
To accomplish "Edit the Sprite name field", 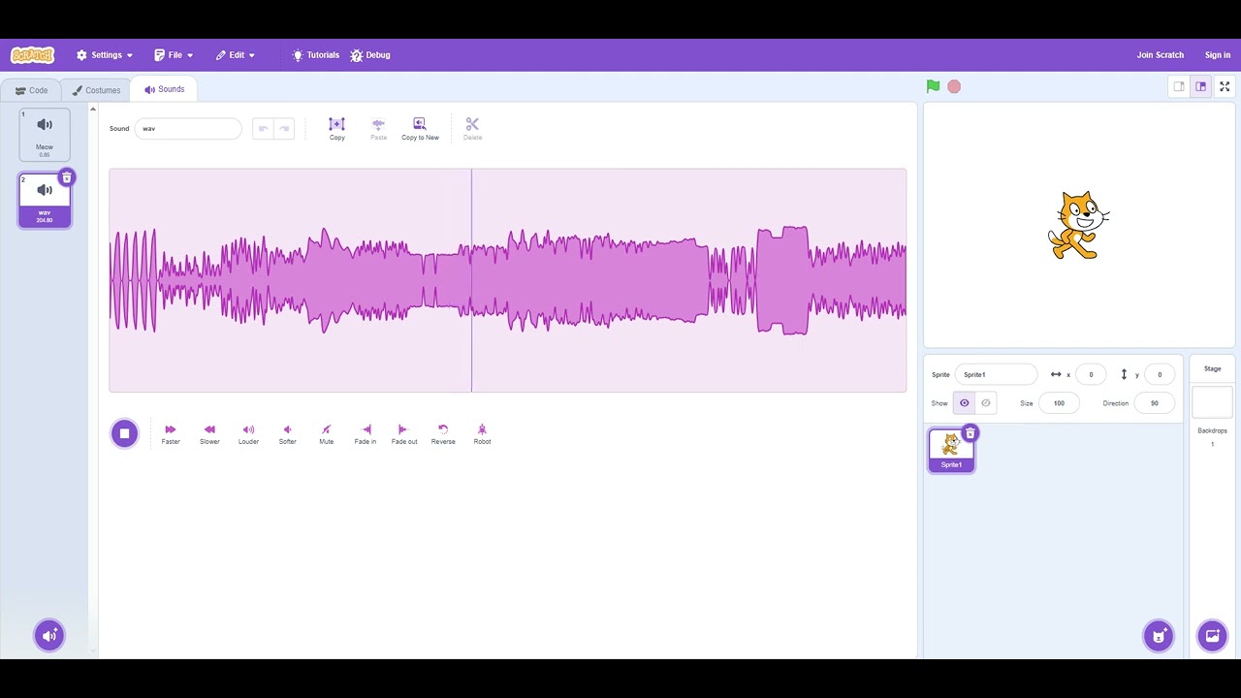I will [996, 374].
